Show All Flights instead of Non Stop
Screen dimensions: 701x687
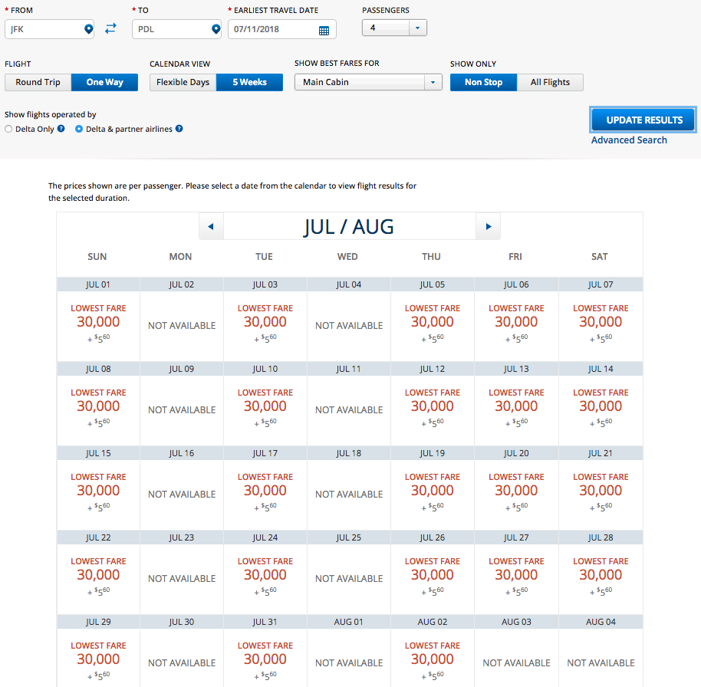click(x=550, y=82)
